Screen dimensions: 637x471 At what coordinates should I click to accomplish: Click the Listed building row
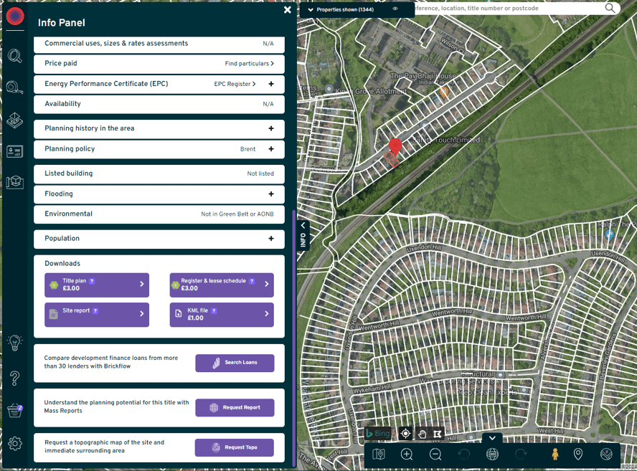(x=159, y=173)
